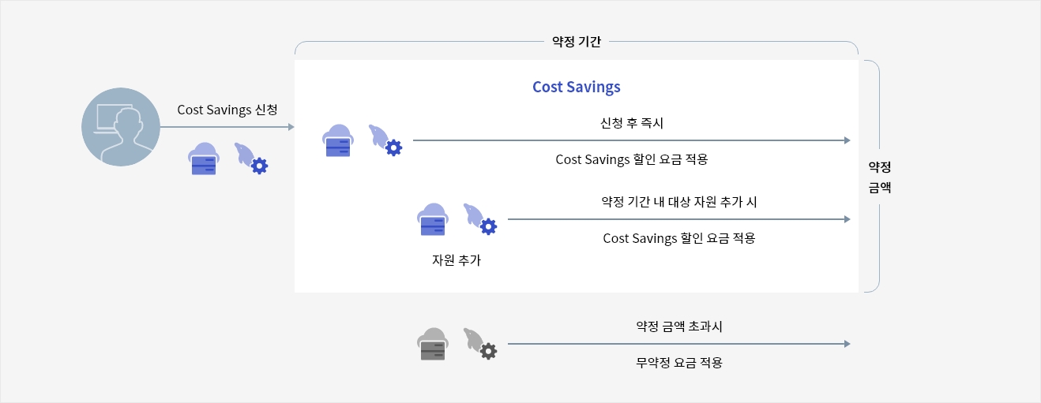1041x403 pixels.
Task: Click the blue cloud server icon under Cost Savings 신청
Action: 204,159
